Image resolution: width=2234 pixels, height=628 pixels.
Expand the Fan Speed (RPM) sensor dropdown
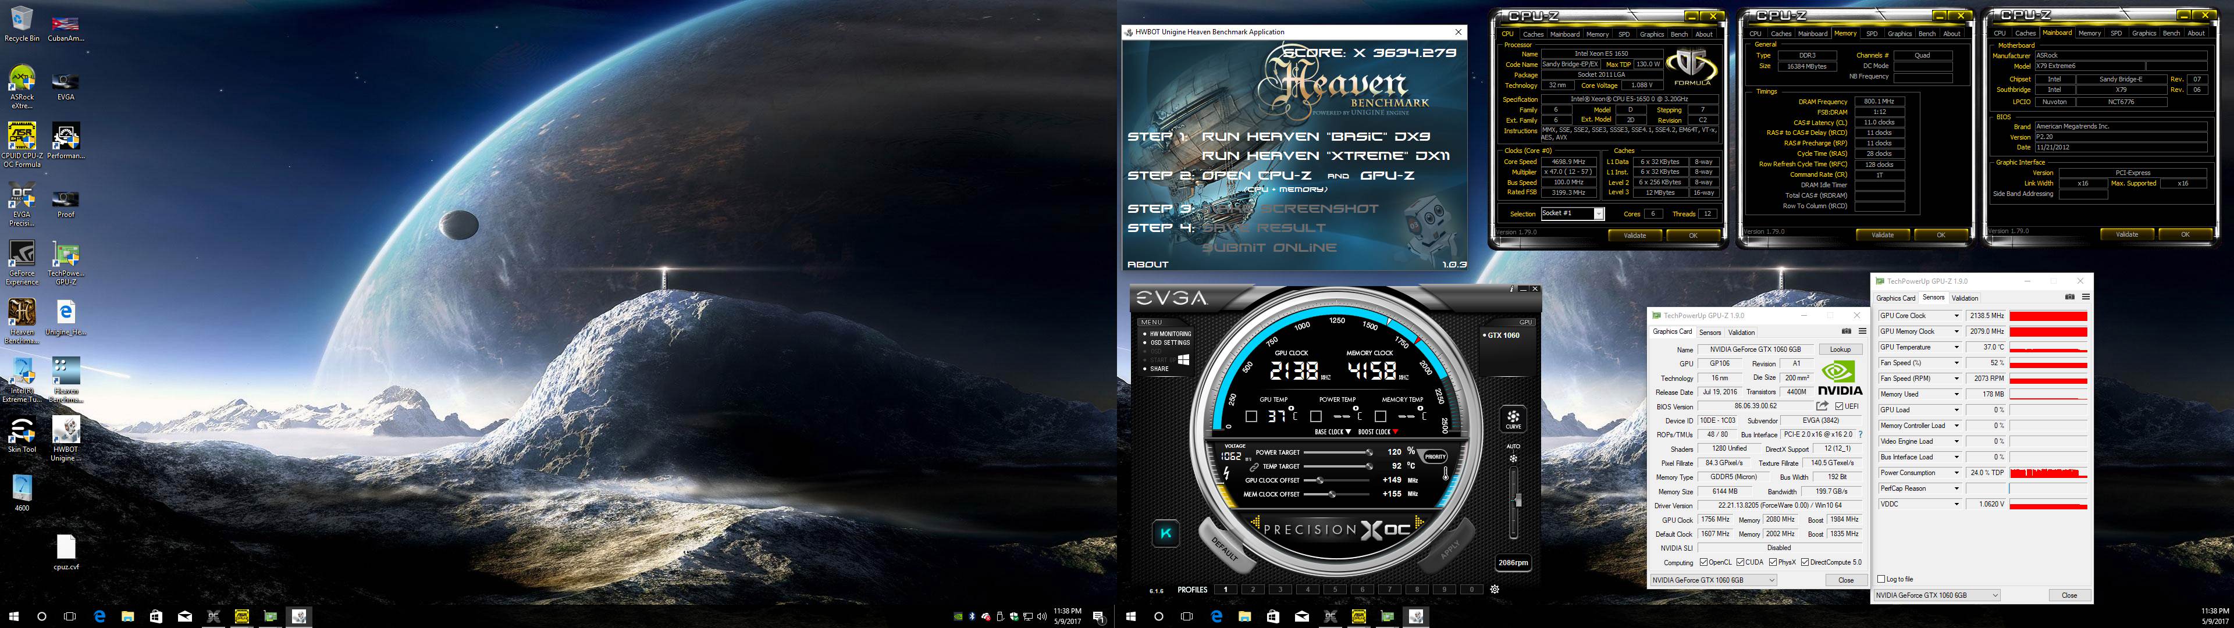point(1956,378)
